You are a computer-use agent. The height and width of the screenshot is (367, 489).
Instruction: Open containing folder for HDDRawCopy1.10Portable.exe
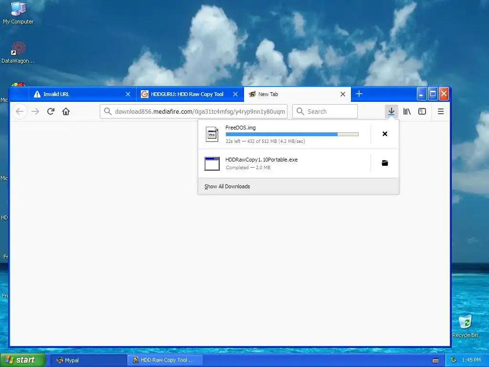(x=385, y=163)
